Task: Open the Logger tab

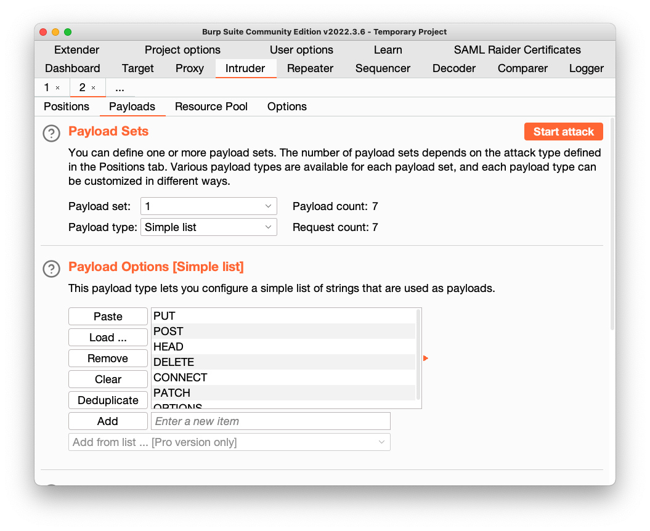Action: coord(586,68)
